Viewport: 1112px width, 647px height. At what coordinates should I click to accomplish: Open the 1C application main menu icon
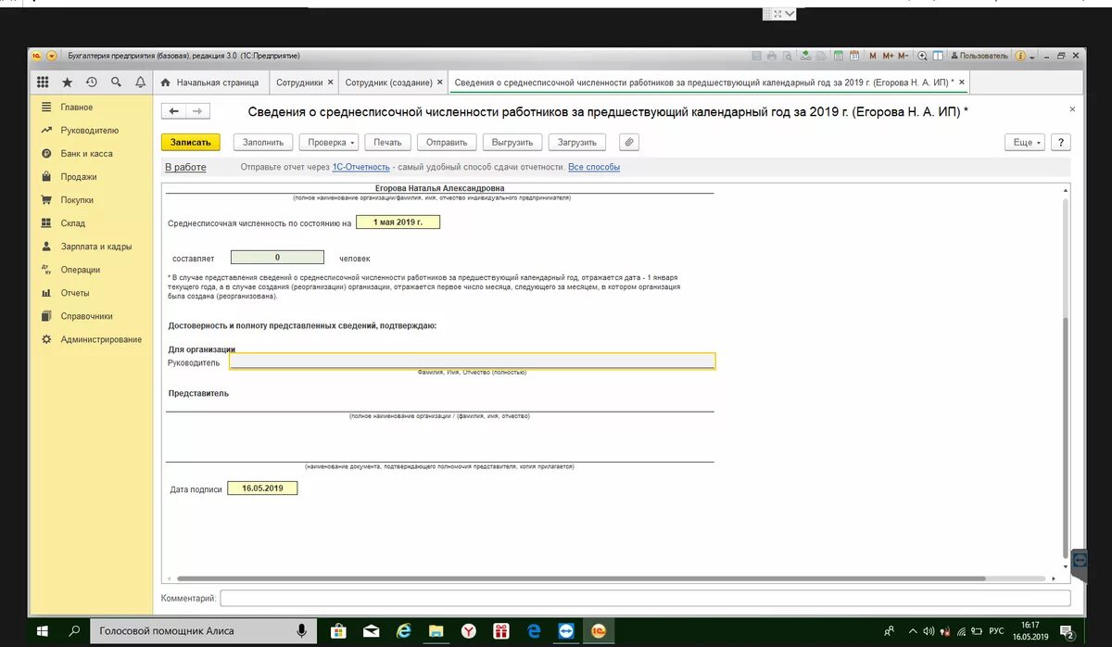(x=52, y=56)
